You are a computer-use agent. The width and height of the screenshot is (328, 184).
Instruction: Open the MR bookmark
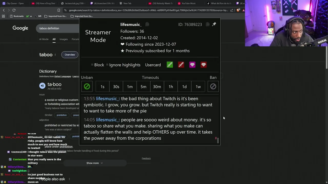(x=38, y=16)
